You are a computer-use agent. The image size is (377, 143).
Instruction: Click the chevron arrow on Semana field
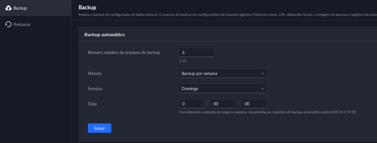262,88
